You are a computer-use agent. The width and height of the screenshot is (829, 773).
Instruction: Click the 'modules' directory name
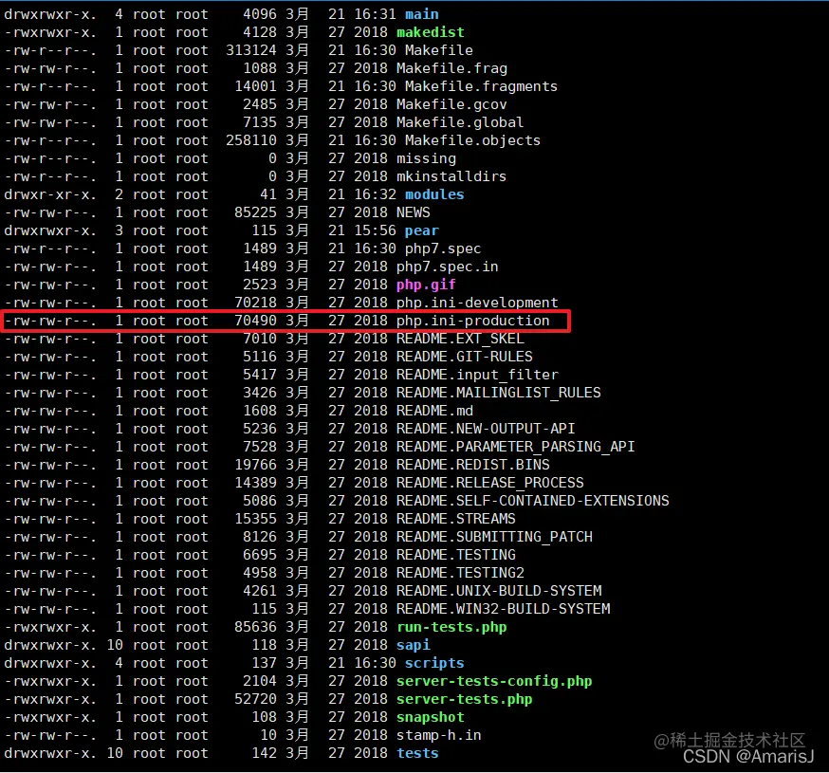click(434, 194)
